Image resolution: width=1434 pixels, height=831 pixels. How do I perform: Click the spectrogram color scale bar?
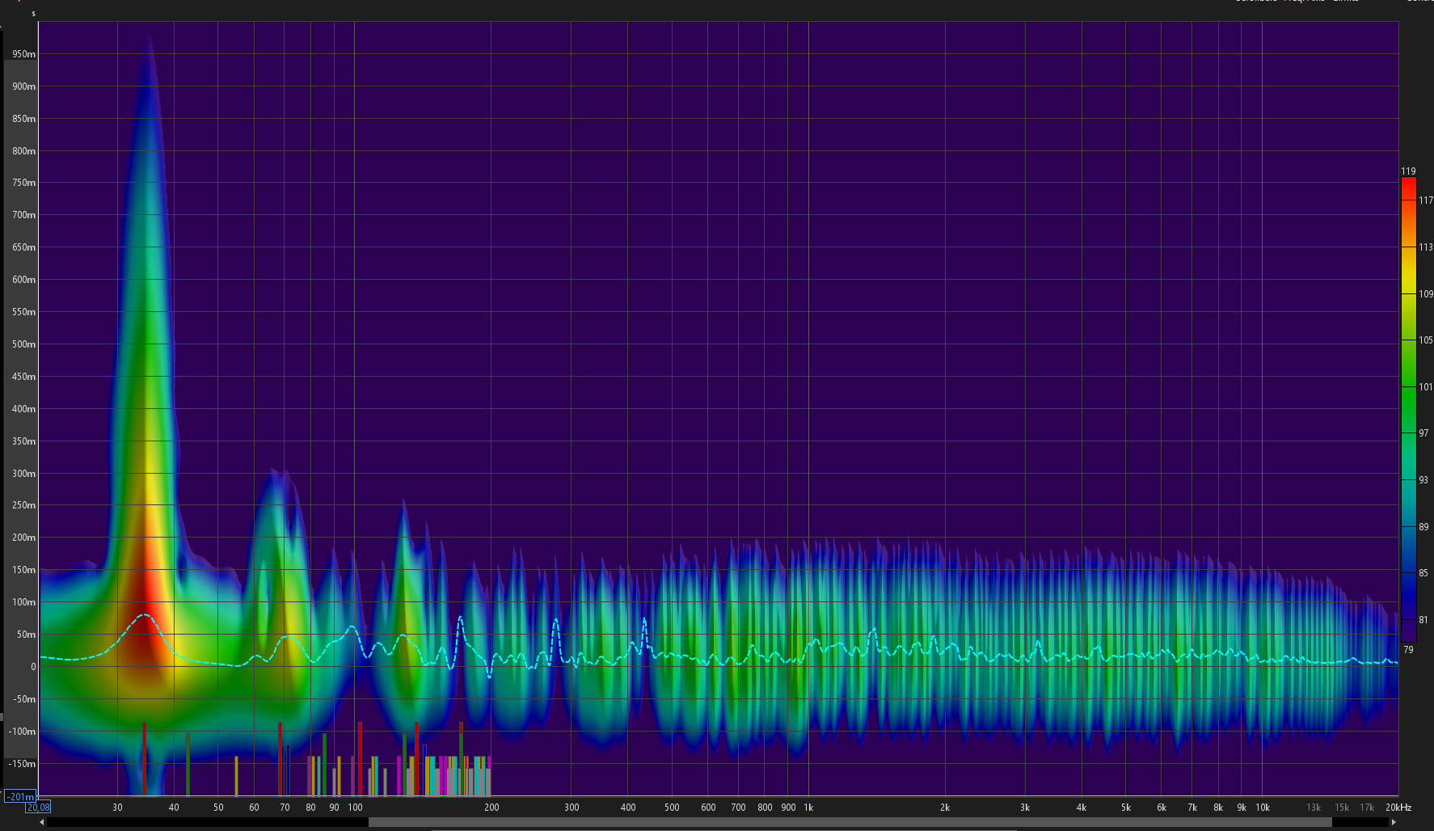pos(1408,410)
